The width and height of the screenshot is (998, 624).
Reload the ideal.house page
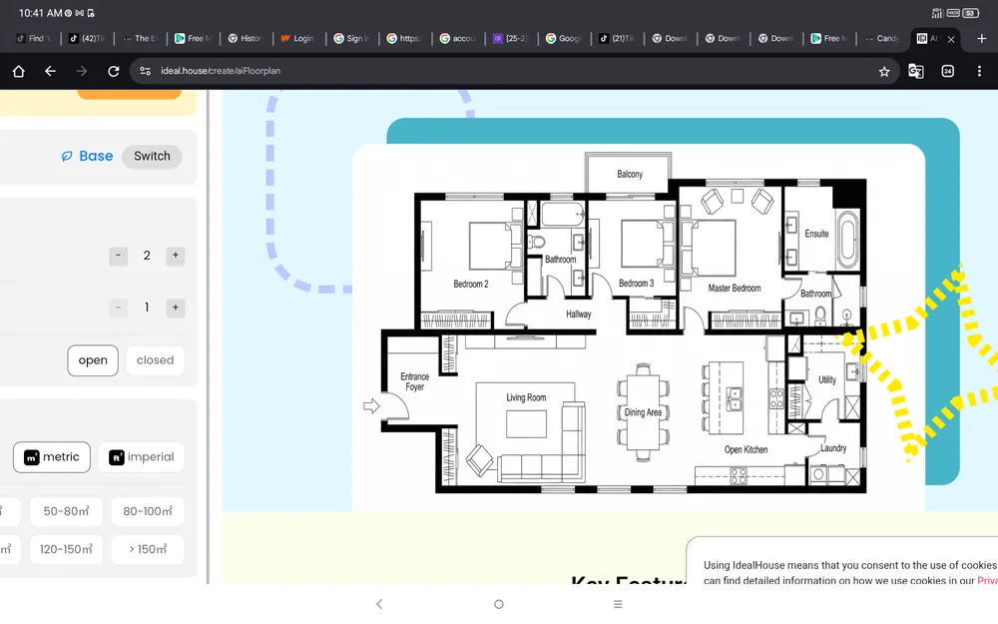pos(114,72)
